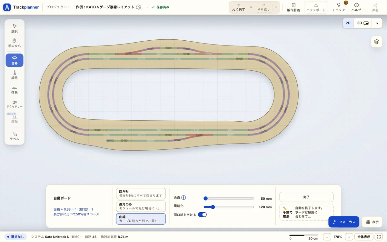This screenshot has height=242, width=387.
Task: Click the フォーカス button
Action: coord(344,222)
